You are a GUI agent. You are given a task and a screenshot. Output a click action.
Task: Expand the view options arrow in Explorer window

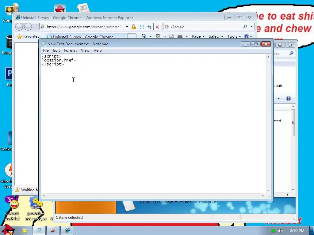(278, 99)
